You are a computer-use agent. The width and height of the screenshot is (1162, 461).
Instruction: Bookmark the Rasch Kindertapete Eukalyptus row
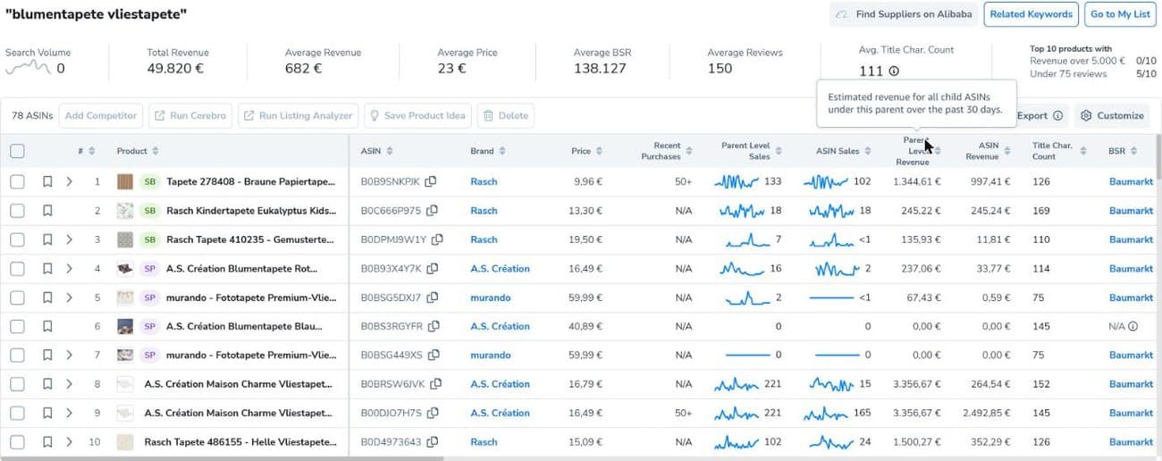[x=47, y=211]
